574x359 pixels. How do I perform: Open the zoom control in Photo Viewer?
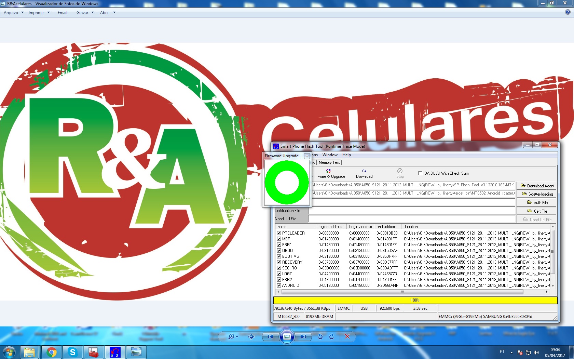click(233, 337)
